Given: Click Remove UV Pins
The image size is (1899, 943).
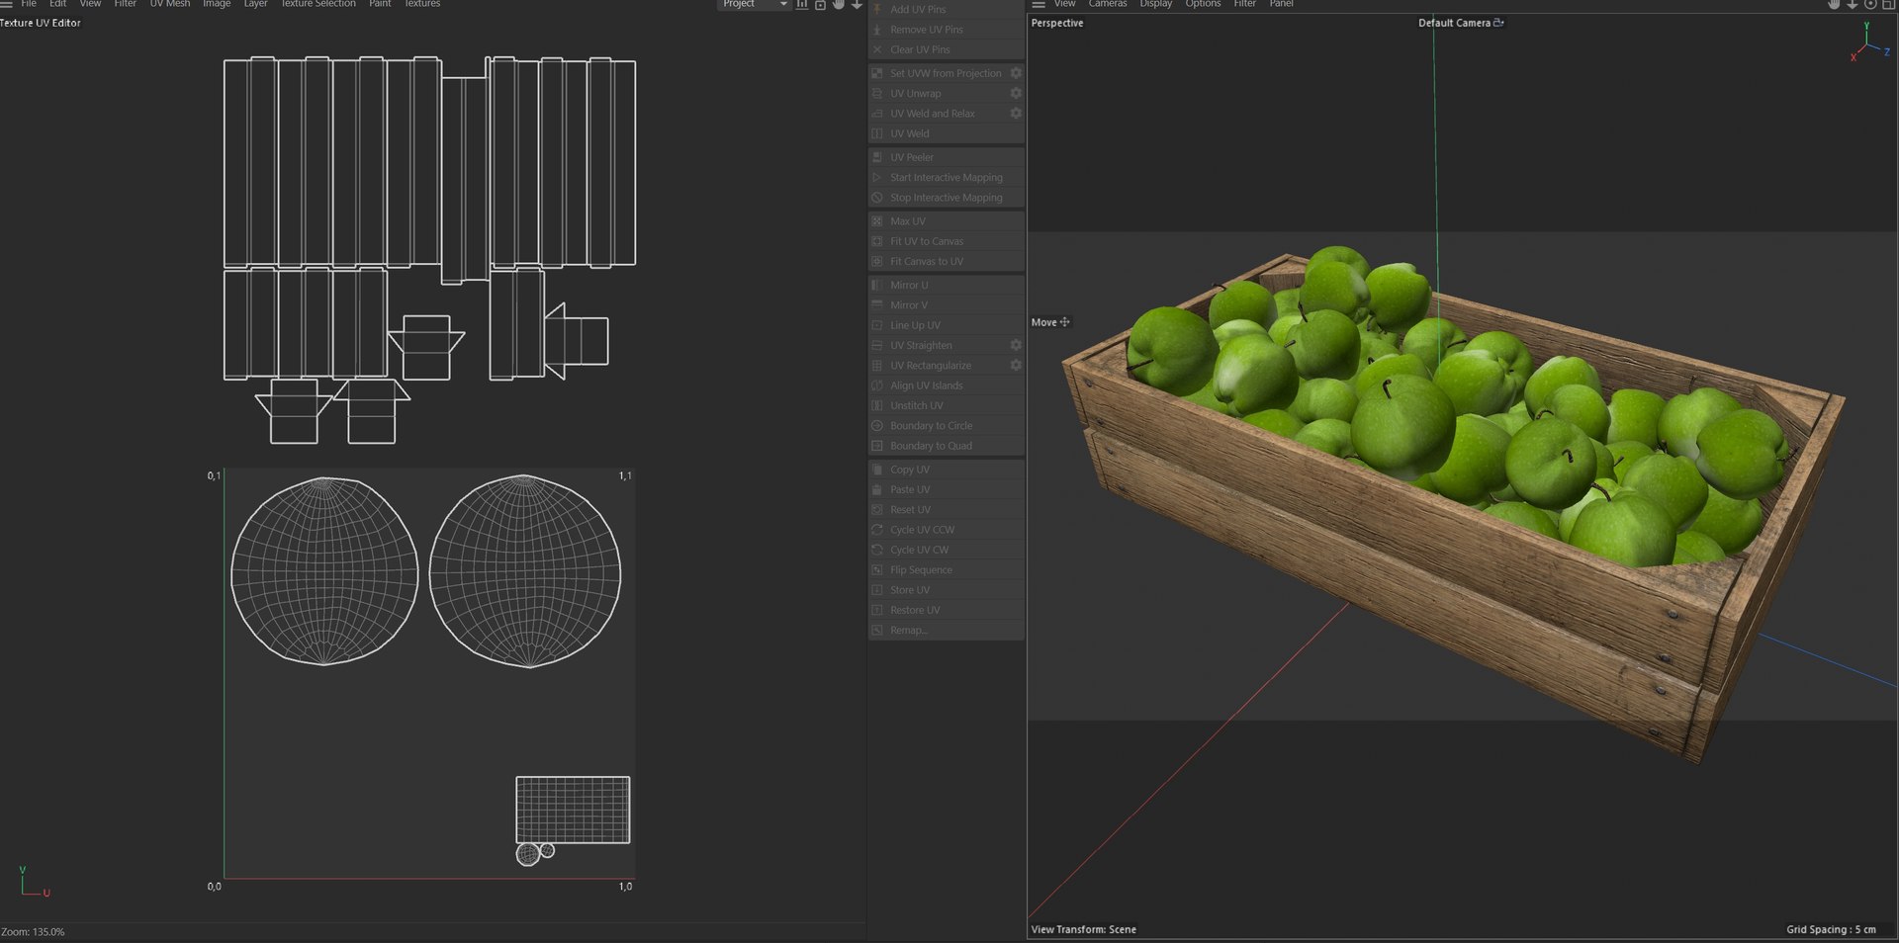Looking at the screenshot, I should [946, 30].
